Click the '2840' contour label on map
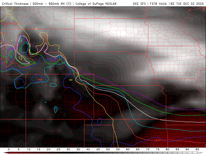The width and height of the screenshot is (206, 154). coord(157,140)
